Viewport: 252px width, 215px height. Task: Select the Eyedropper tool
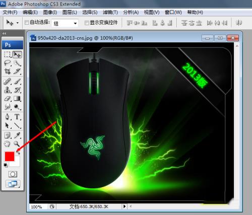(x=17, y=135)
